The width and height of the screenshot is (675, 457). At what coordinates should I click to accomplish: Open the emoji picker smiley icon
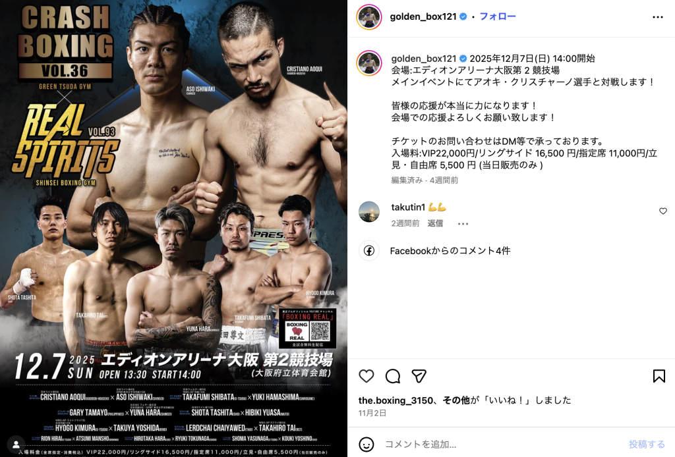pyautogui.click(x=367, y=444)
